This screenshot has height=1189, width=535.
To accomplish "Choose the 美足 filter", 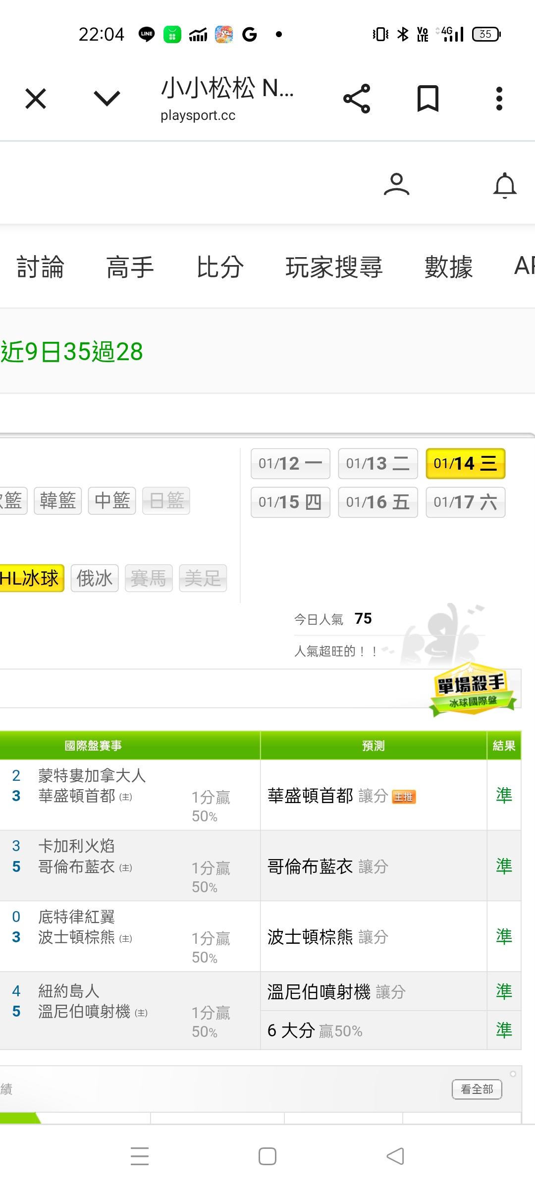I will tap(203, 578).
